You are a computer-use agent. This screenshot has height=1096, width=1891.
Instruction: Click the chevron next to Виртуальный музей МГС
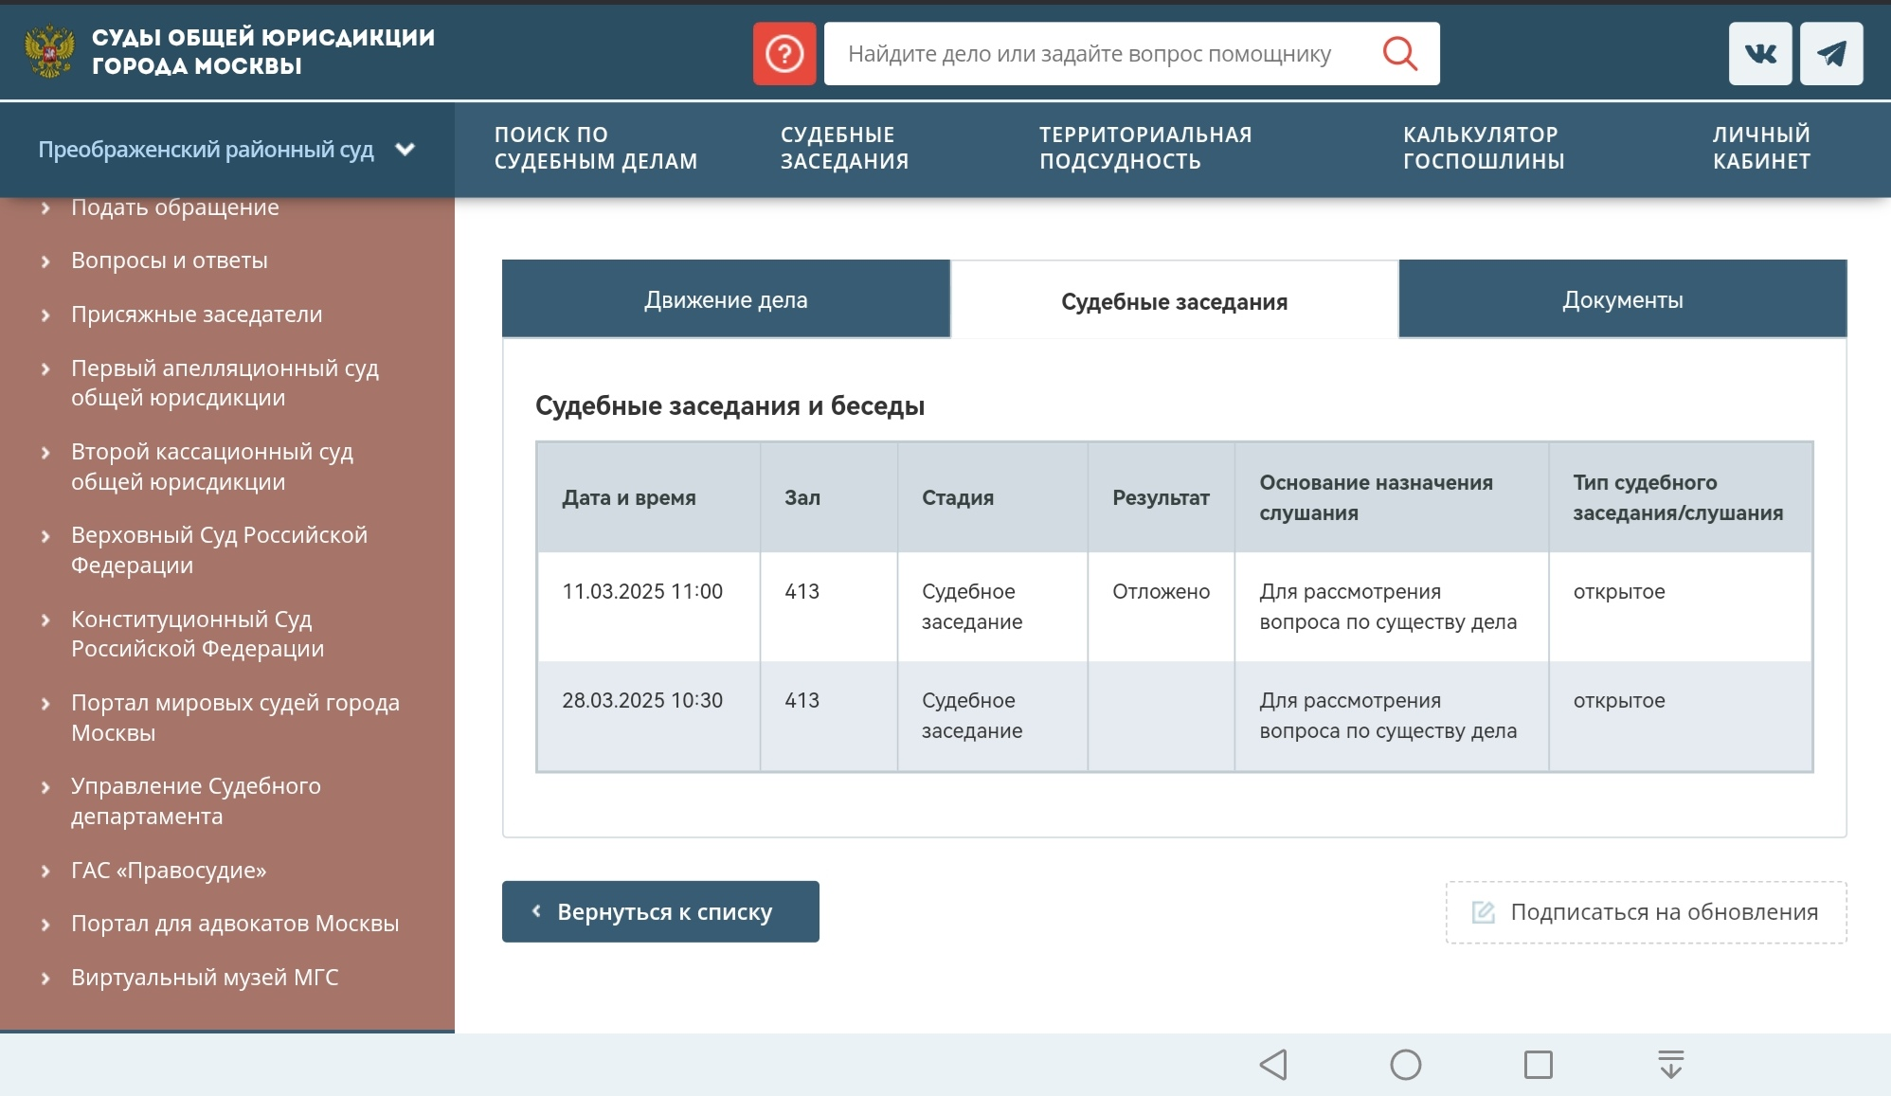click(x=45, y=978)
